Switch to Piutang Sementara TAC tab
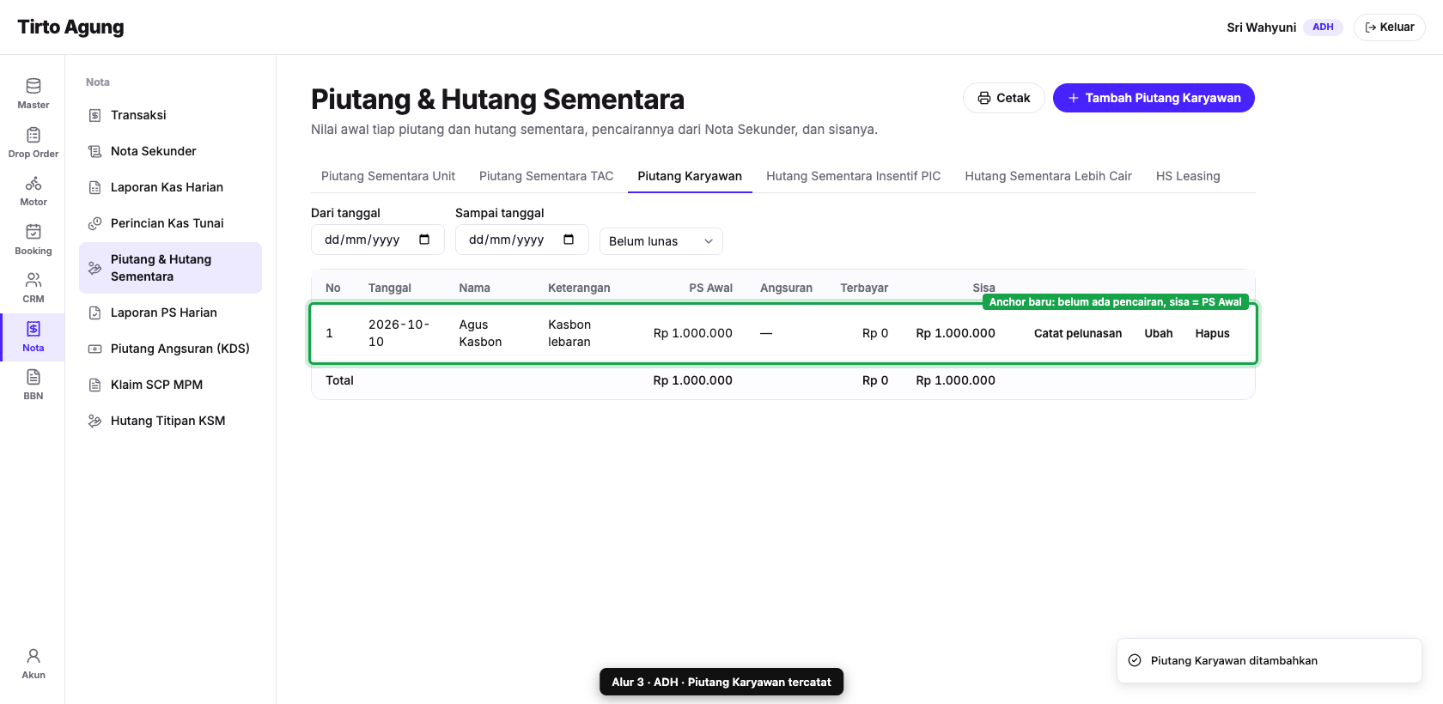The width and height of the screenshot is (1443, 704). point(546,176)
